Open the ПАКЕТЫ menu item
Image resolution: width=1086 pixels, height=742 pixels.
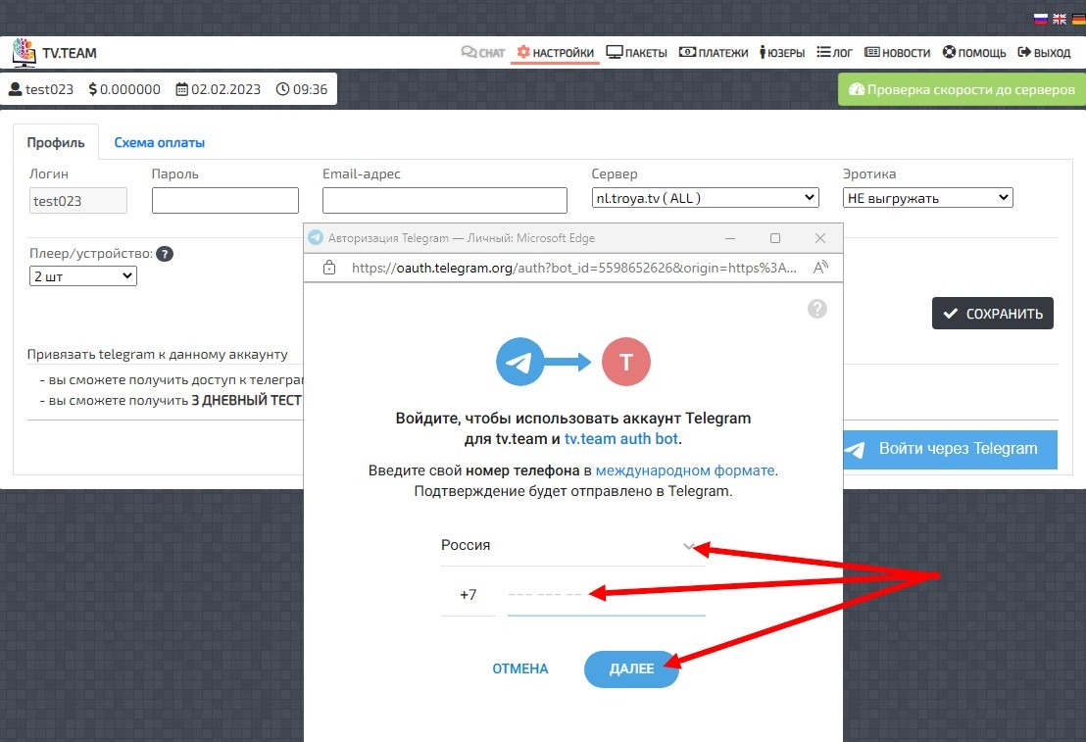[636, 53]
